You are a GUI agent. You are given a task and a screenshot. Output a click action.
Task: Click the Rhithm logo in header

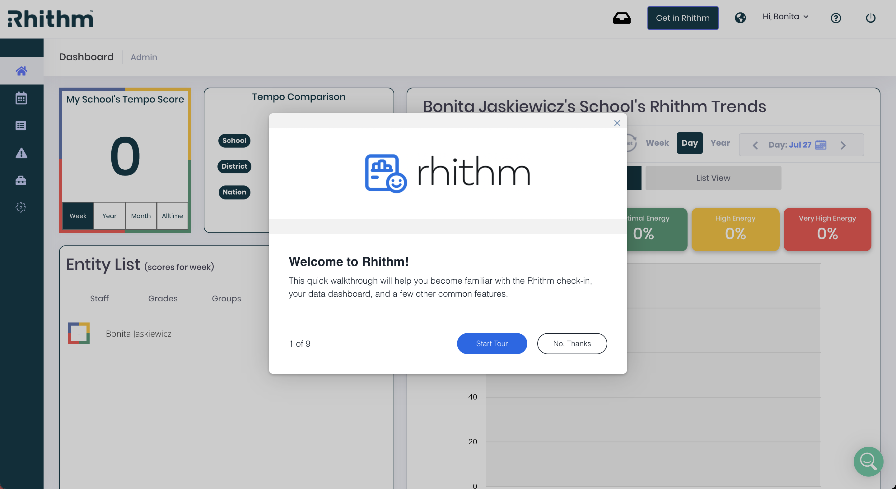51,18
